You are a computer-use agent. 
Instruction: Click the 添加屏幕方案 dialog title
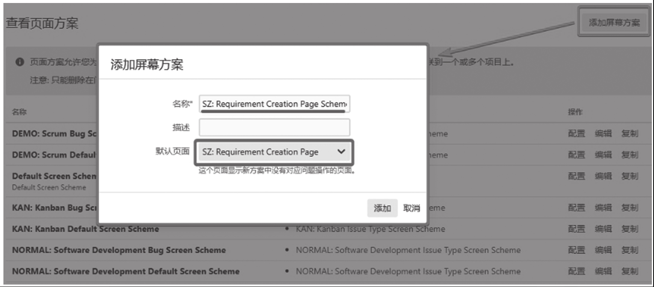pos(147,65)
